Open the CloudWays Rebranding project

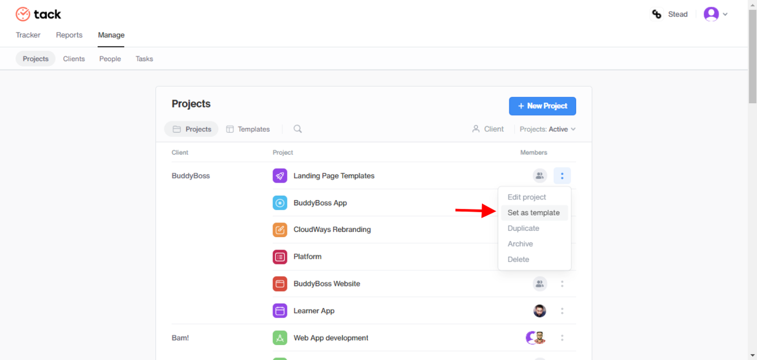point(332,229)
